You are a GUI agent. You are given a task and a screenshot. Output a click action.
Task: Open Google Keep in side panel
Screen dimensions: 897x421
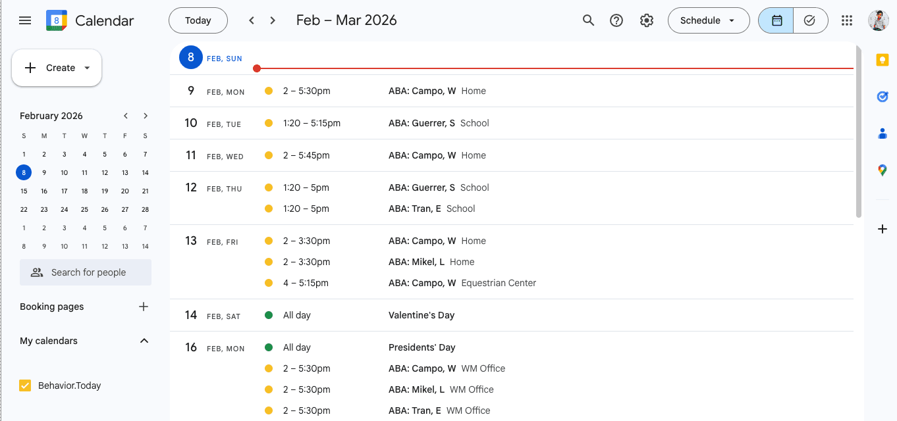(883, 60)
